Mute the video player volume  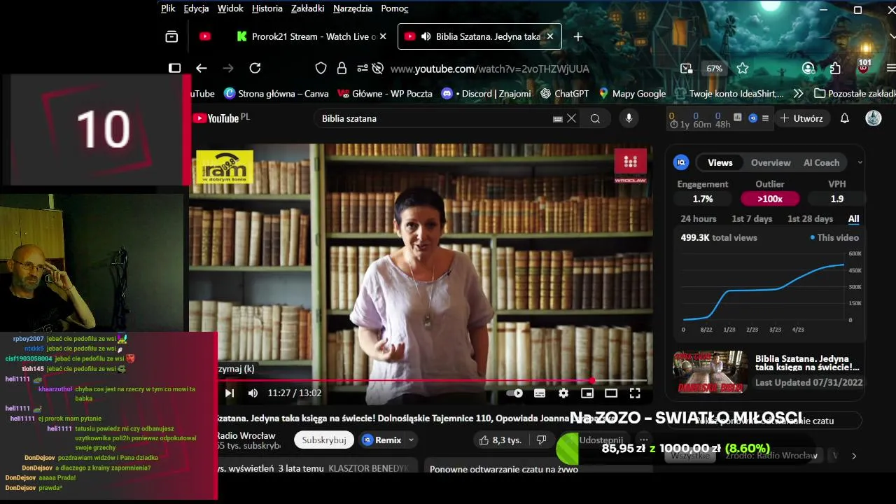point(253,393)
